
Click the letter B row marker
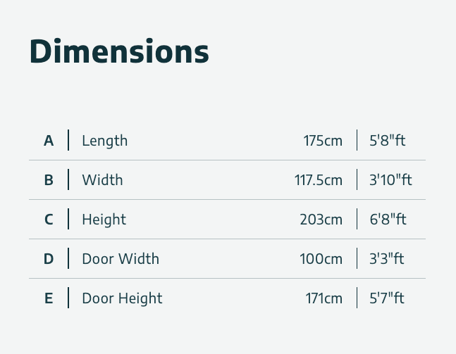49,180
